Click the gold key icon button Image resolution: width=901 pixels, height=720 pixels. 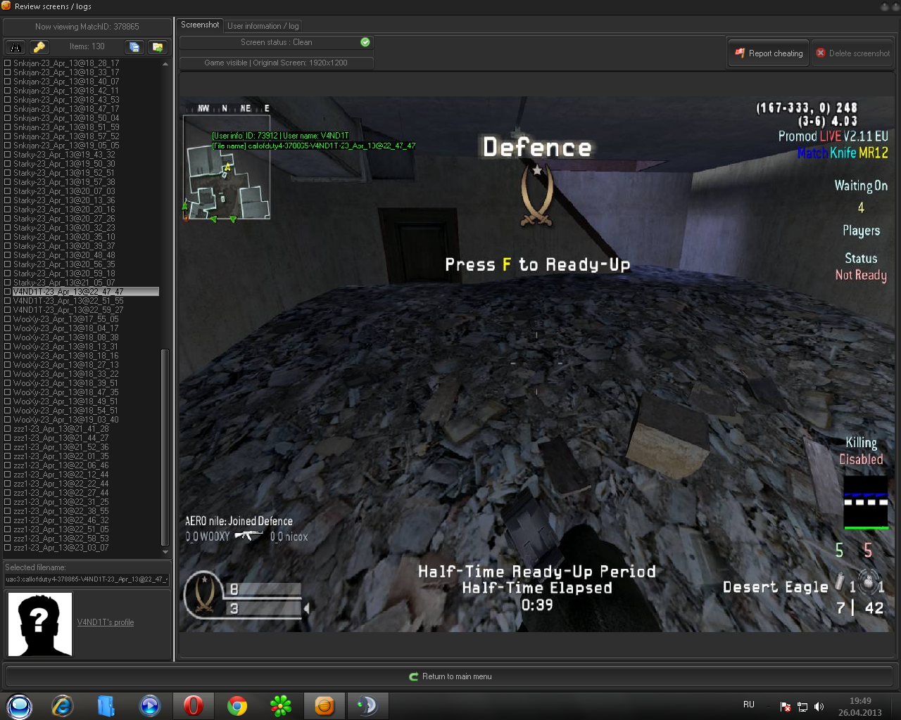pos(39,47)
